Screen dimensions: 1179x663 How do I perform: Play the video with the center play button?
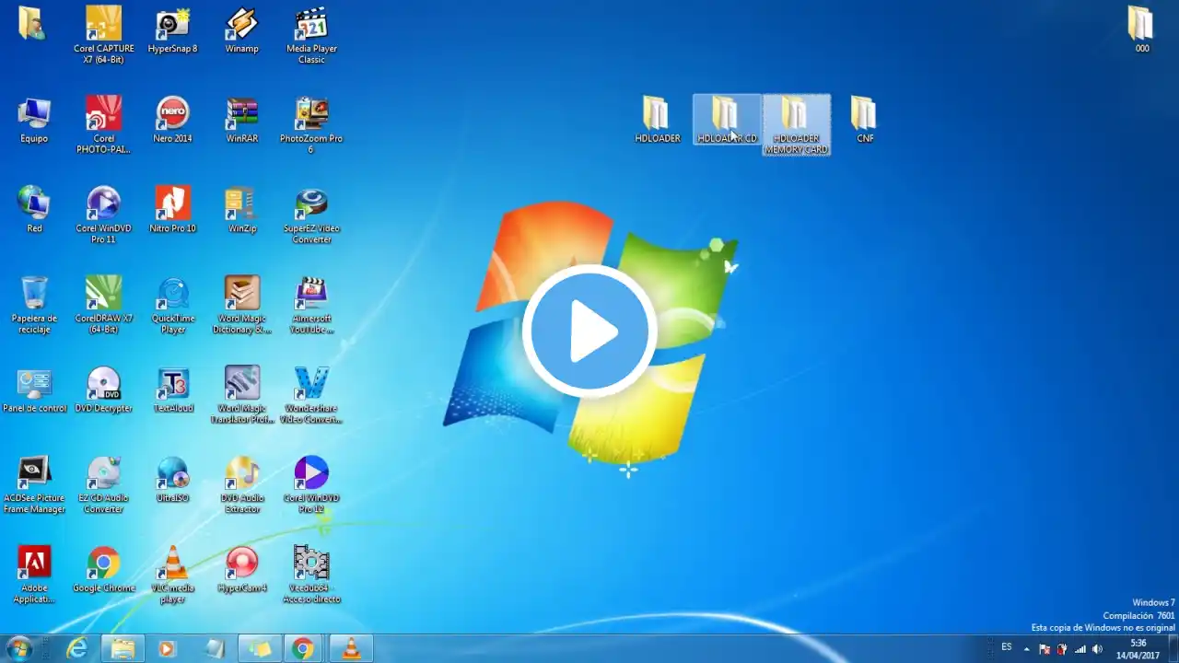pyautogui.click(x=589, y=331)
